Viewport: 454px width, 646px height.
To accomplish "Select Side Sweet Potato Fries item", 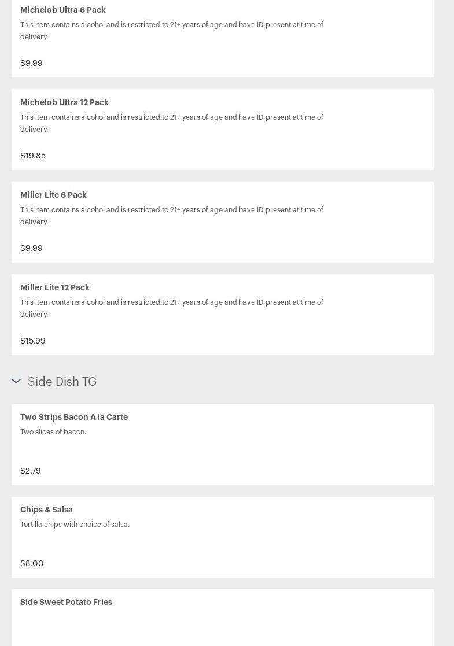I will [x=66, y=602].
